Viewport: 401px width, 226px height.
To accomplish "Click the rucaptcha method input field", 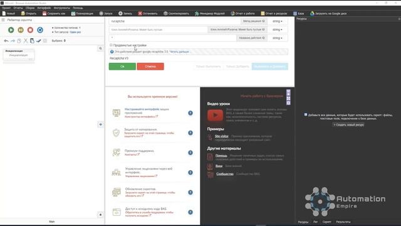I will tap(175, 21).
